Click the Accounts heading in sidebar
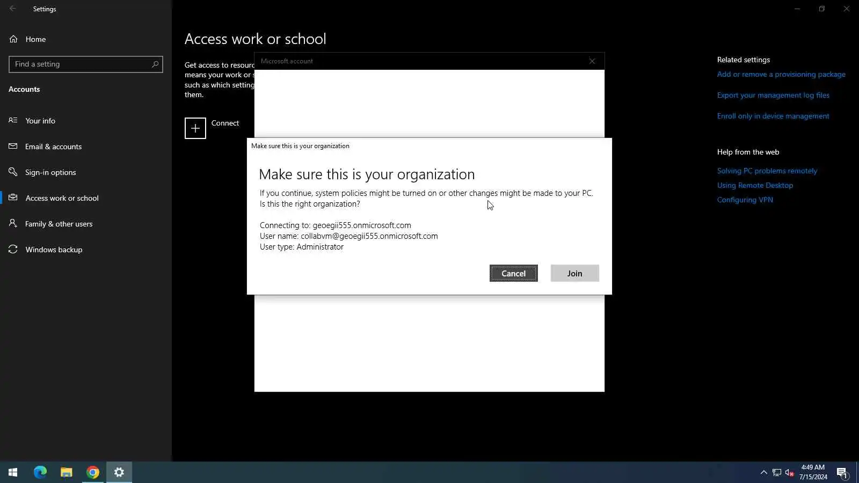The height and width of the screenshot is (483, 859). click(x=24, y=89)
